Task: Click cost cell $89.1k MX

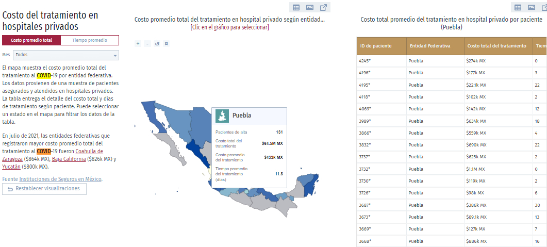Action: (498, 217)
